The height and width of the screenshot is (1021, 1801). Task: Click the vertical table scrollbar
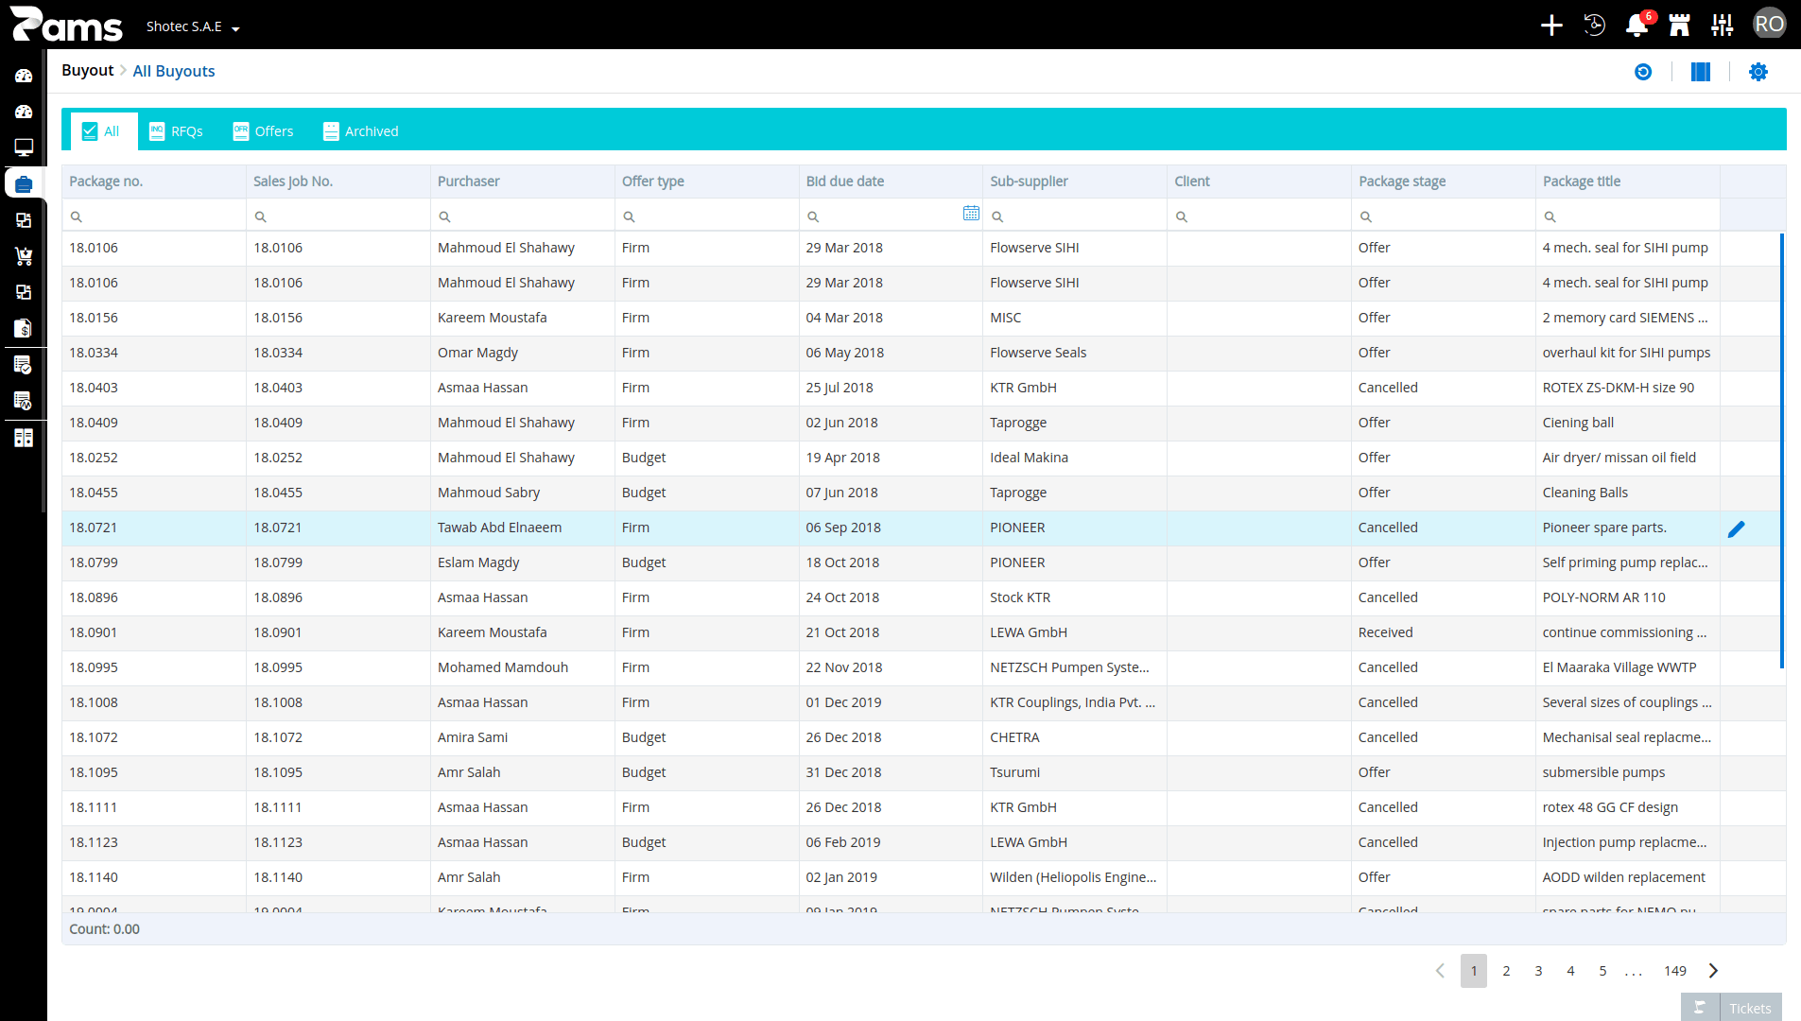(x=1782, y=452)
